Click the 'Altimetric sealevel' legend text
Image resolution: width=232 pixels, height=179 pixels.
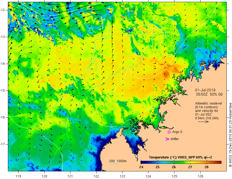pos(209,103)
